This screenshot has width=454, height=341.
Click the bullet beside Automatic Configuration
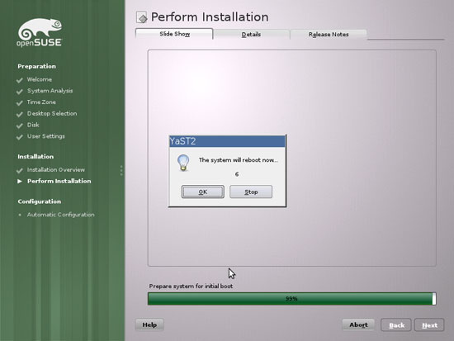click(x=20, y=215)
